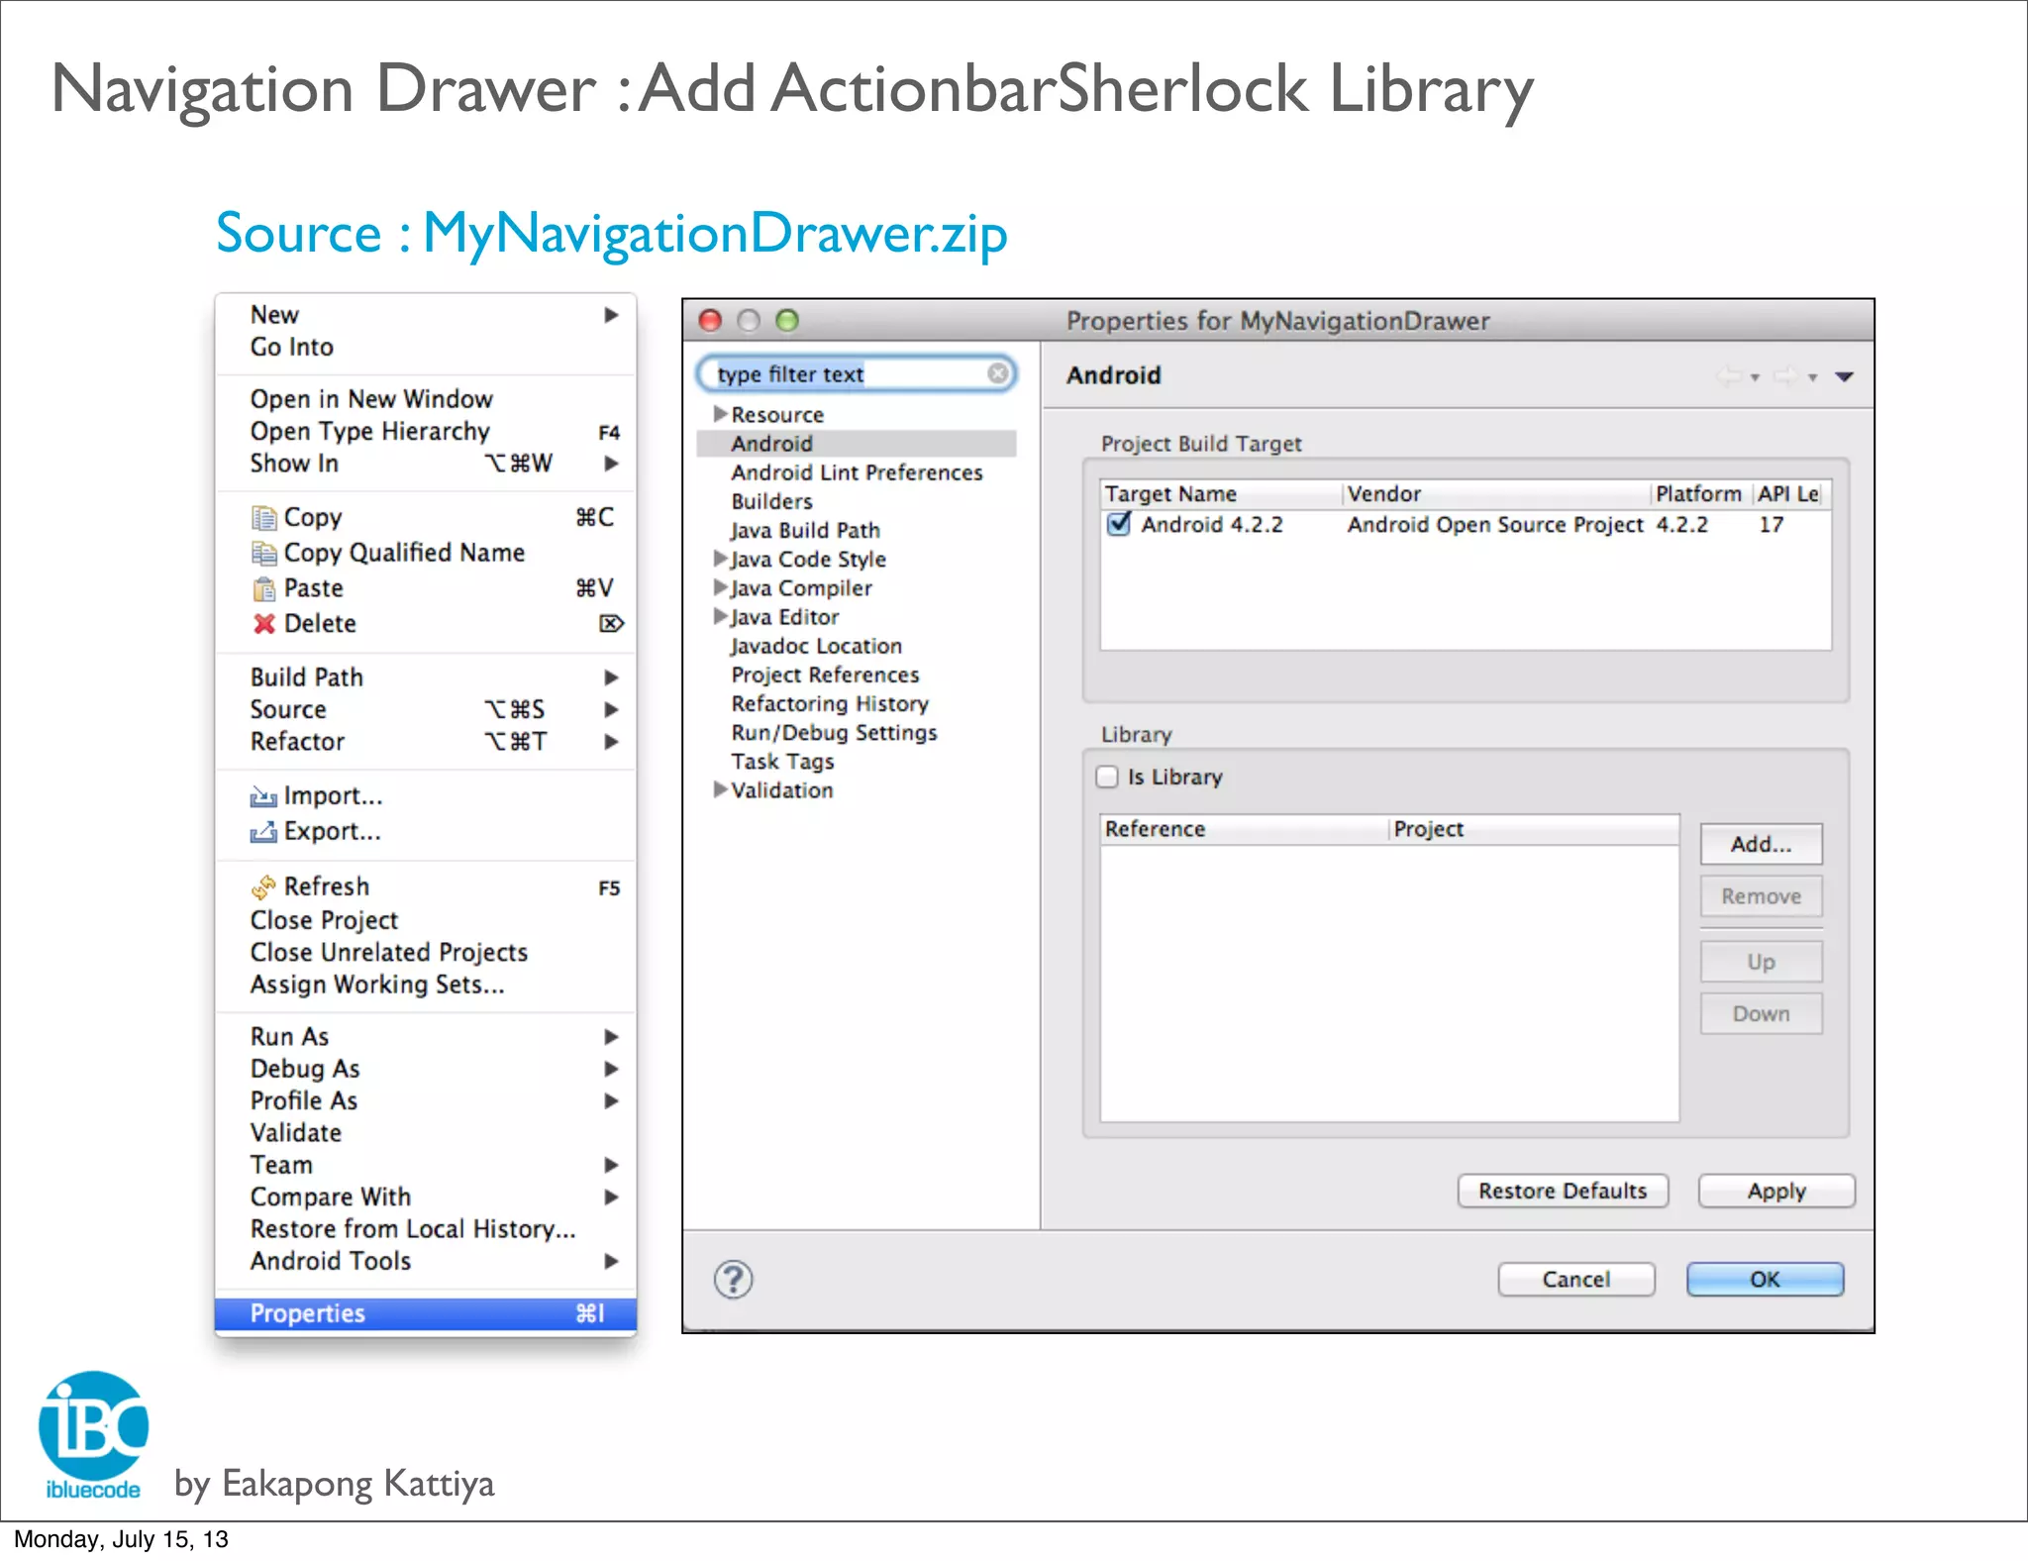Click the Export icon

tap(263, 832)
